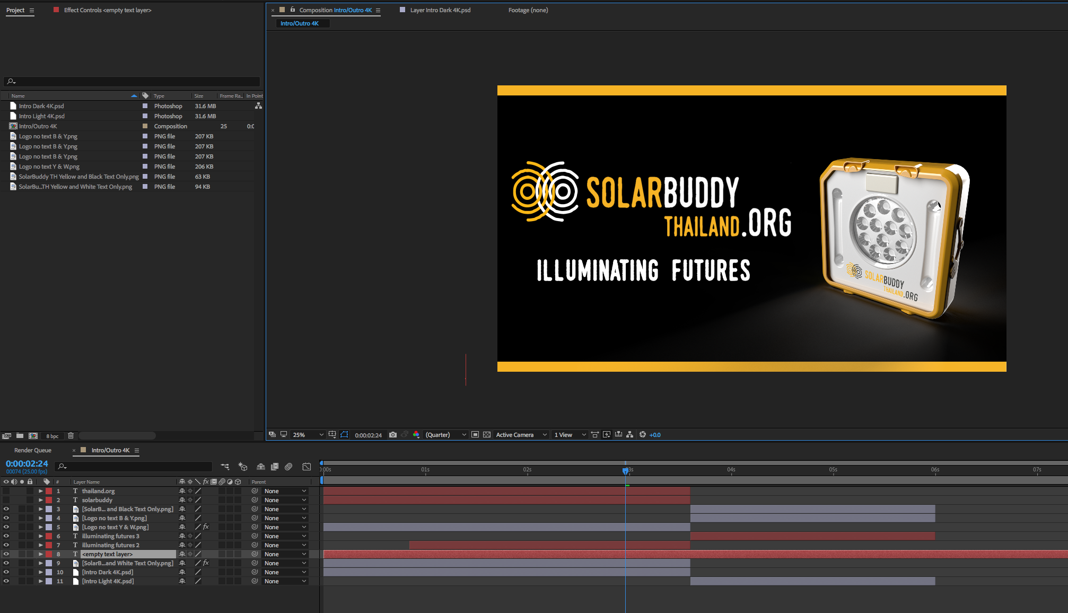Expand the solarbuddy layer properties
Screen dimensions: 1068x613
41,500
